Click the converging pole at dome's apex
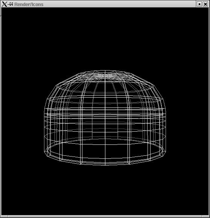Image resolution: width=210 pixels, height=218 pixels. [105, 76]
